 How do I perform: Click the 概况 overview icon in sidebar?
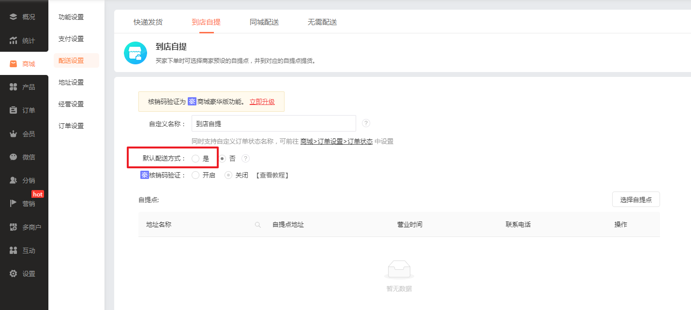point(14,17)
